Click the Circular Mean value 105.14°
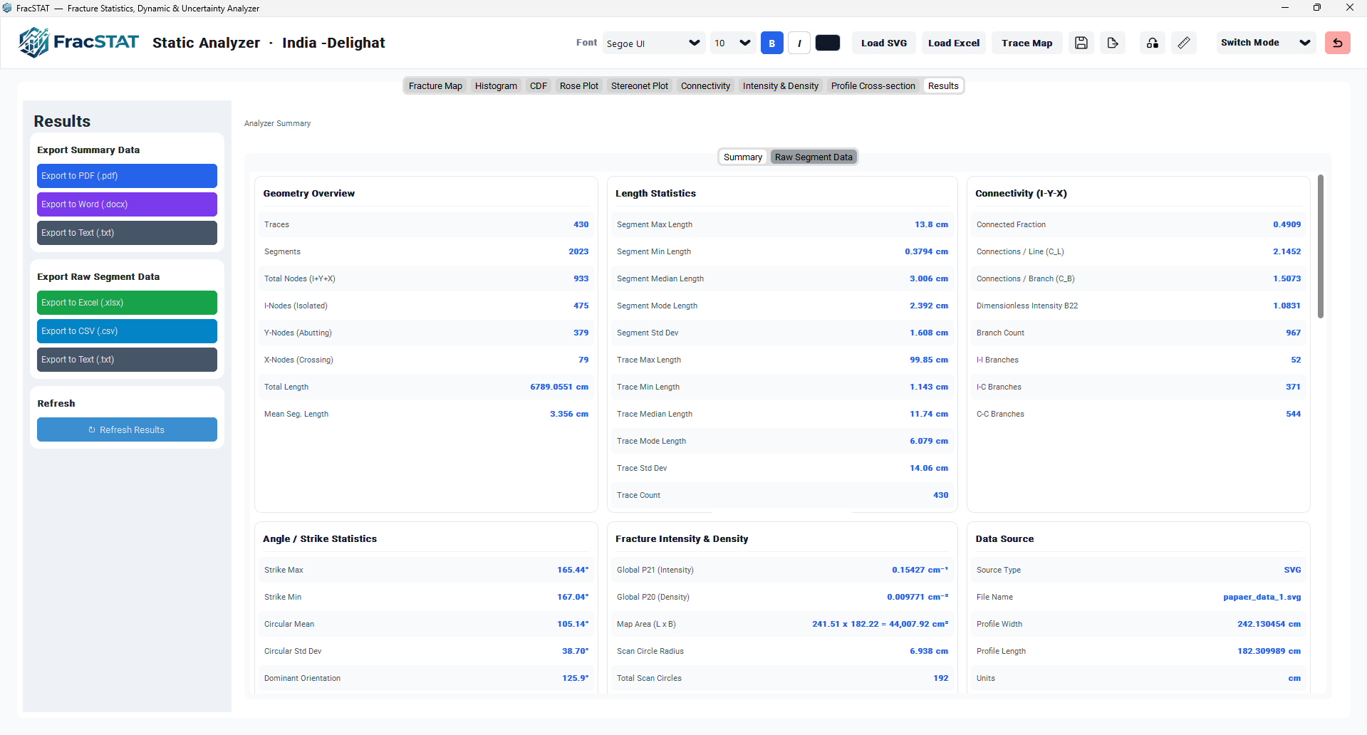1367x735 pixels. coord(573,624)
